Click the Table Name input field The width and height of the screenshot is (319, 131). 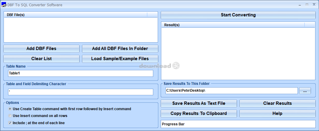tap(80, 73)
